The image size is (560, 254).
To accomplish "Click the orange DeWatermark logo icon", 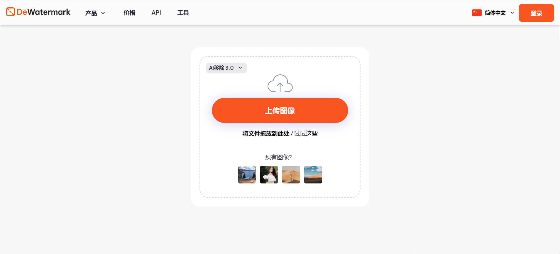I will click(x=10, y=12).
